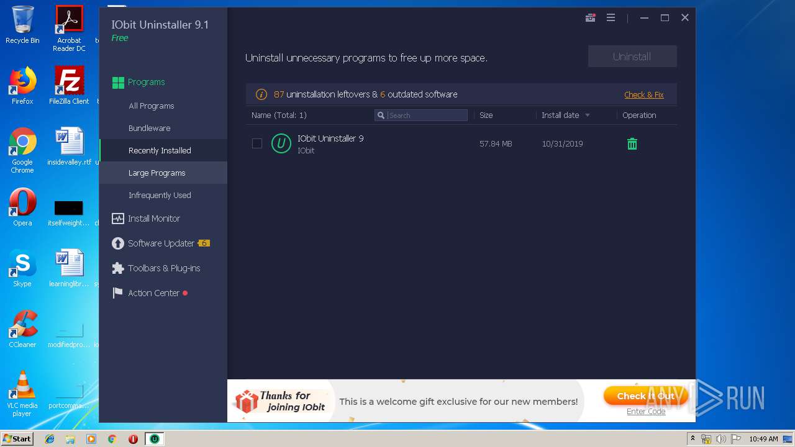
Task: Click the volume speaker tray icon
Action: click(720, 439)
